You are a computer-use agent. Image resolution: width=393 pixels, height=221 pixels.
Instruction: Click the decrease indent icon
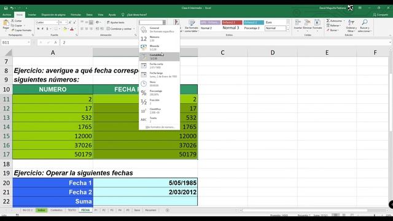pos(97,29)
